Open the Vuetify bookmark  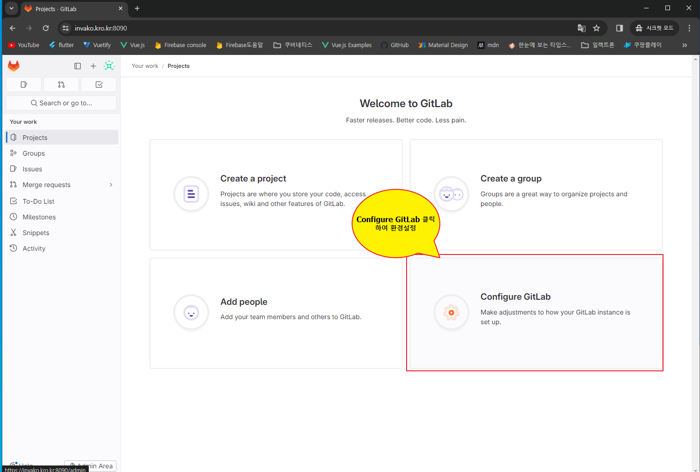(97, 45)
